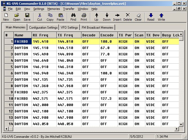188x140 pixels.
Task: Open the FM Broadcast Memories tab
Action: (x=97, y=28)
